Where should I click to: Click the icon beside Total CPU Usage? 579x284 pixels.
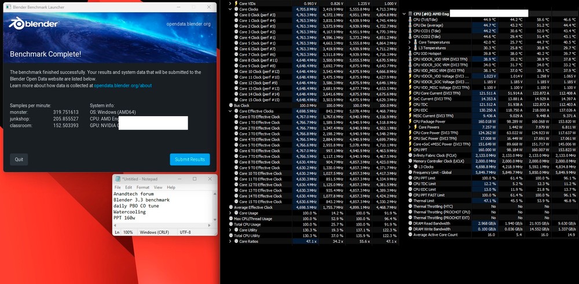tap(231, 224)
